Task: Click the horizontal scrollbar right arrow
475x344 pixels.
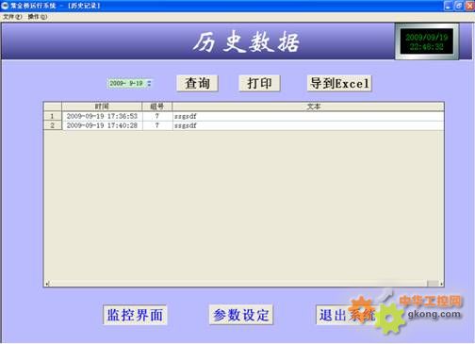Action: (441, 284)
